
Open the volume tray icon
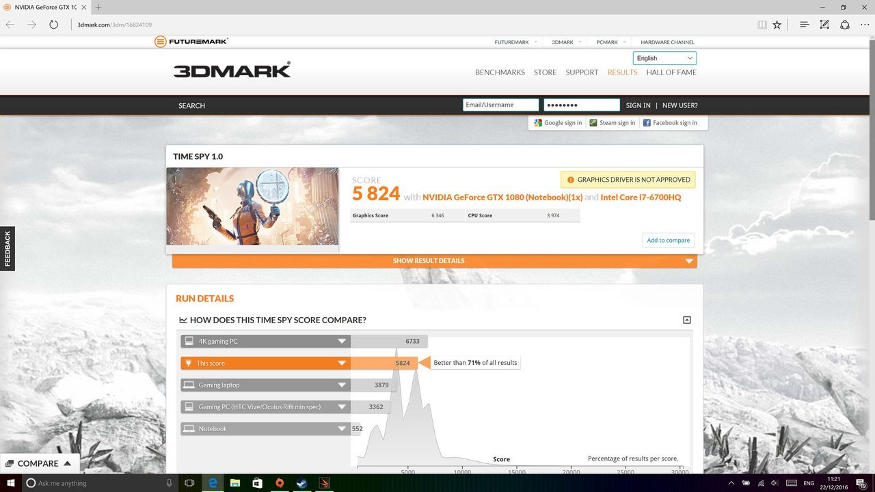776,483
